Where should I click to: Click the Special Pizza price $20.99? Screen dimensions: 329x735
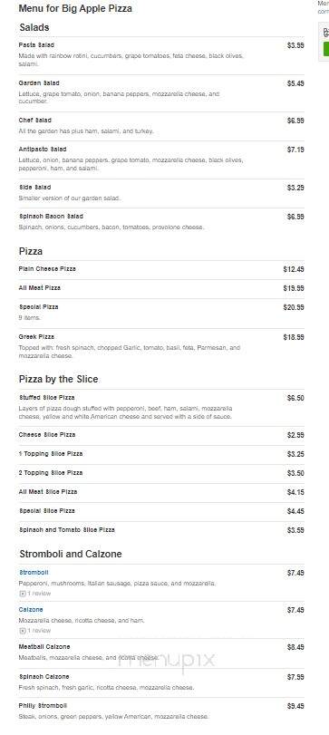pos(294,307)
